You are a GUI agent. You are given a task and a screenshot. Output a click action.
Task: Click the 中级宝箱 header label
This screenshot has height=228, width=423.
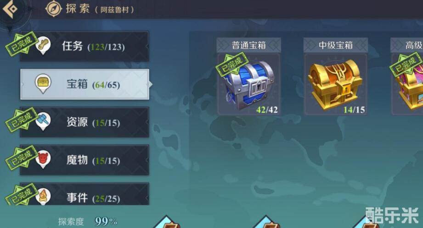click(x=336, y=45)
